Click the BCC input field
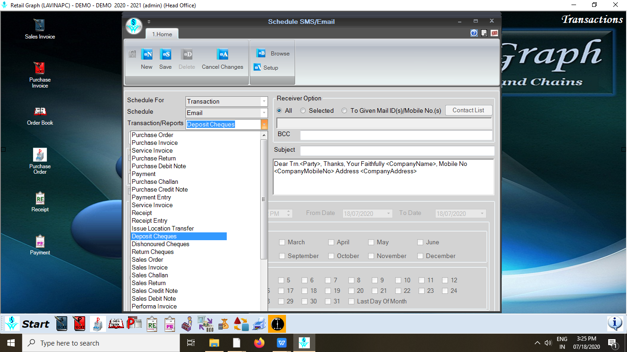 [x=396, y=135]
